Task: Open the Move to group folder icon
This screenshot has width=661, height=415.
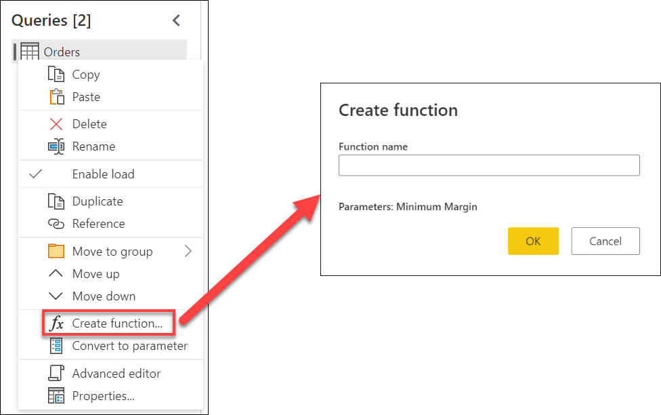Action: click(56, 251)
